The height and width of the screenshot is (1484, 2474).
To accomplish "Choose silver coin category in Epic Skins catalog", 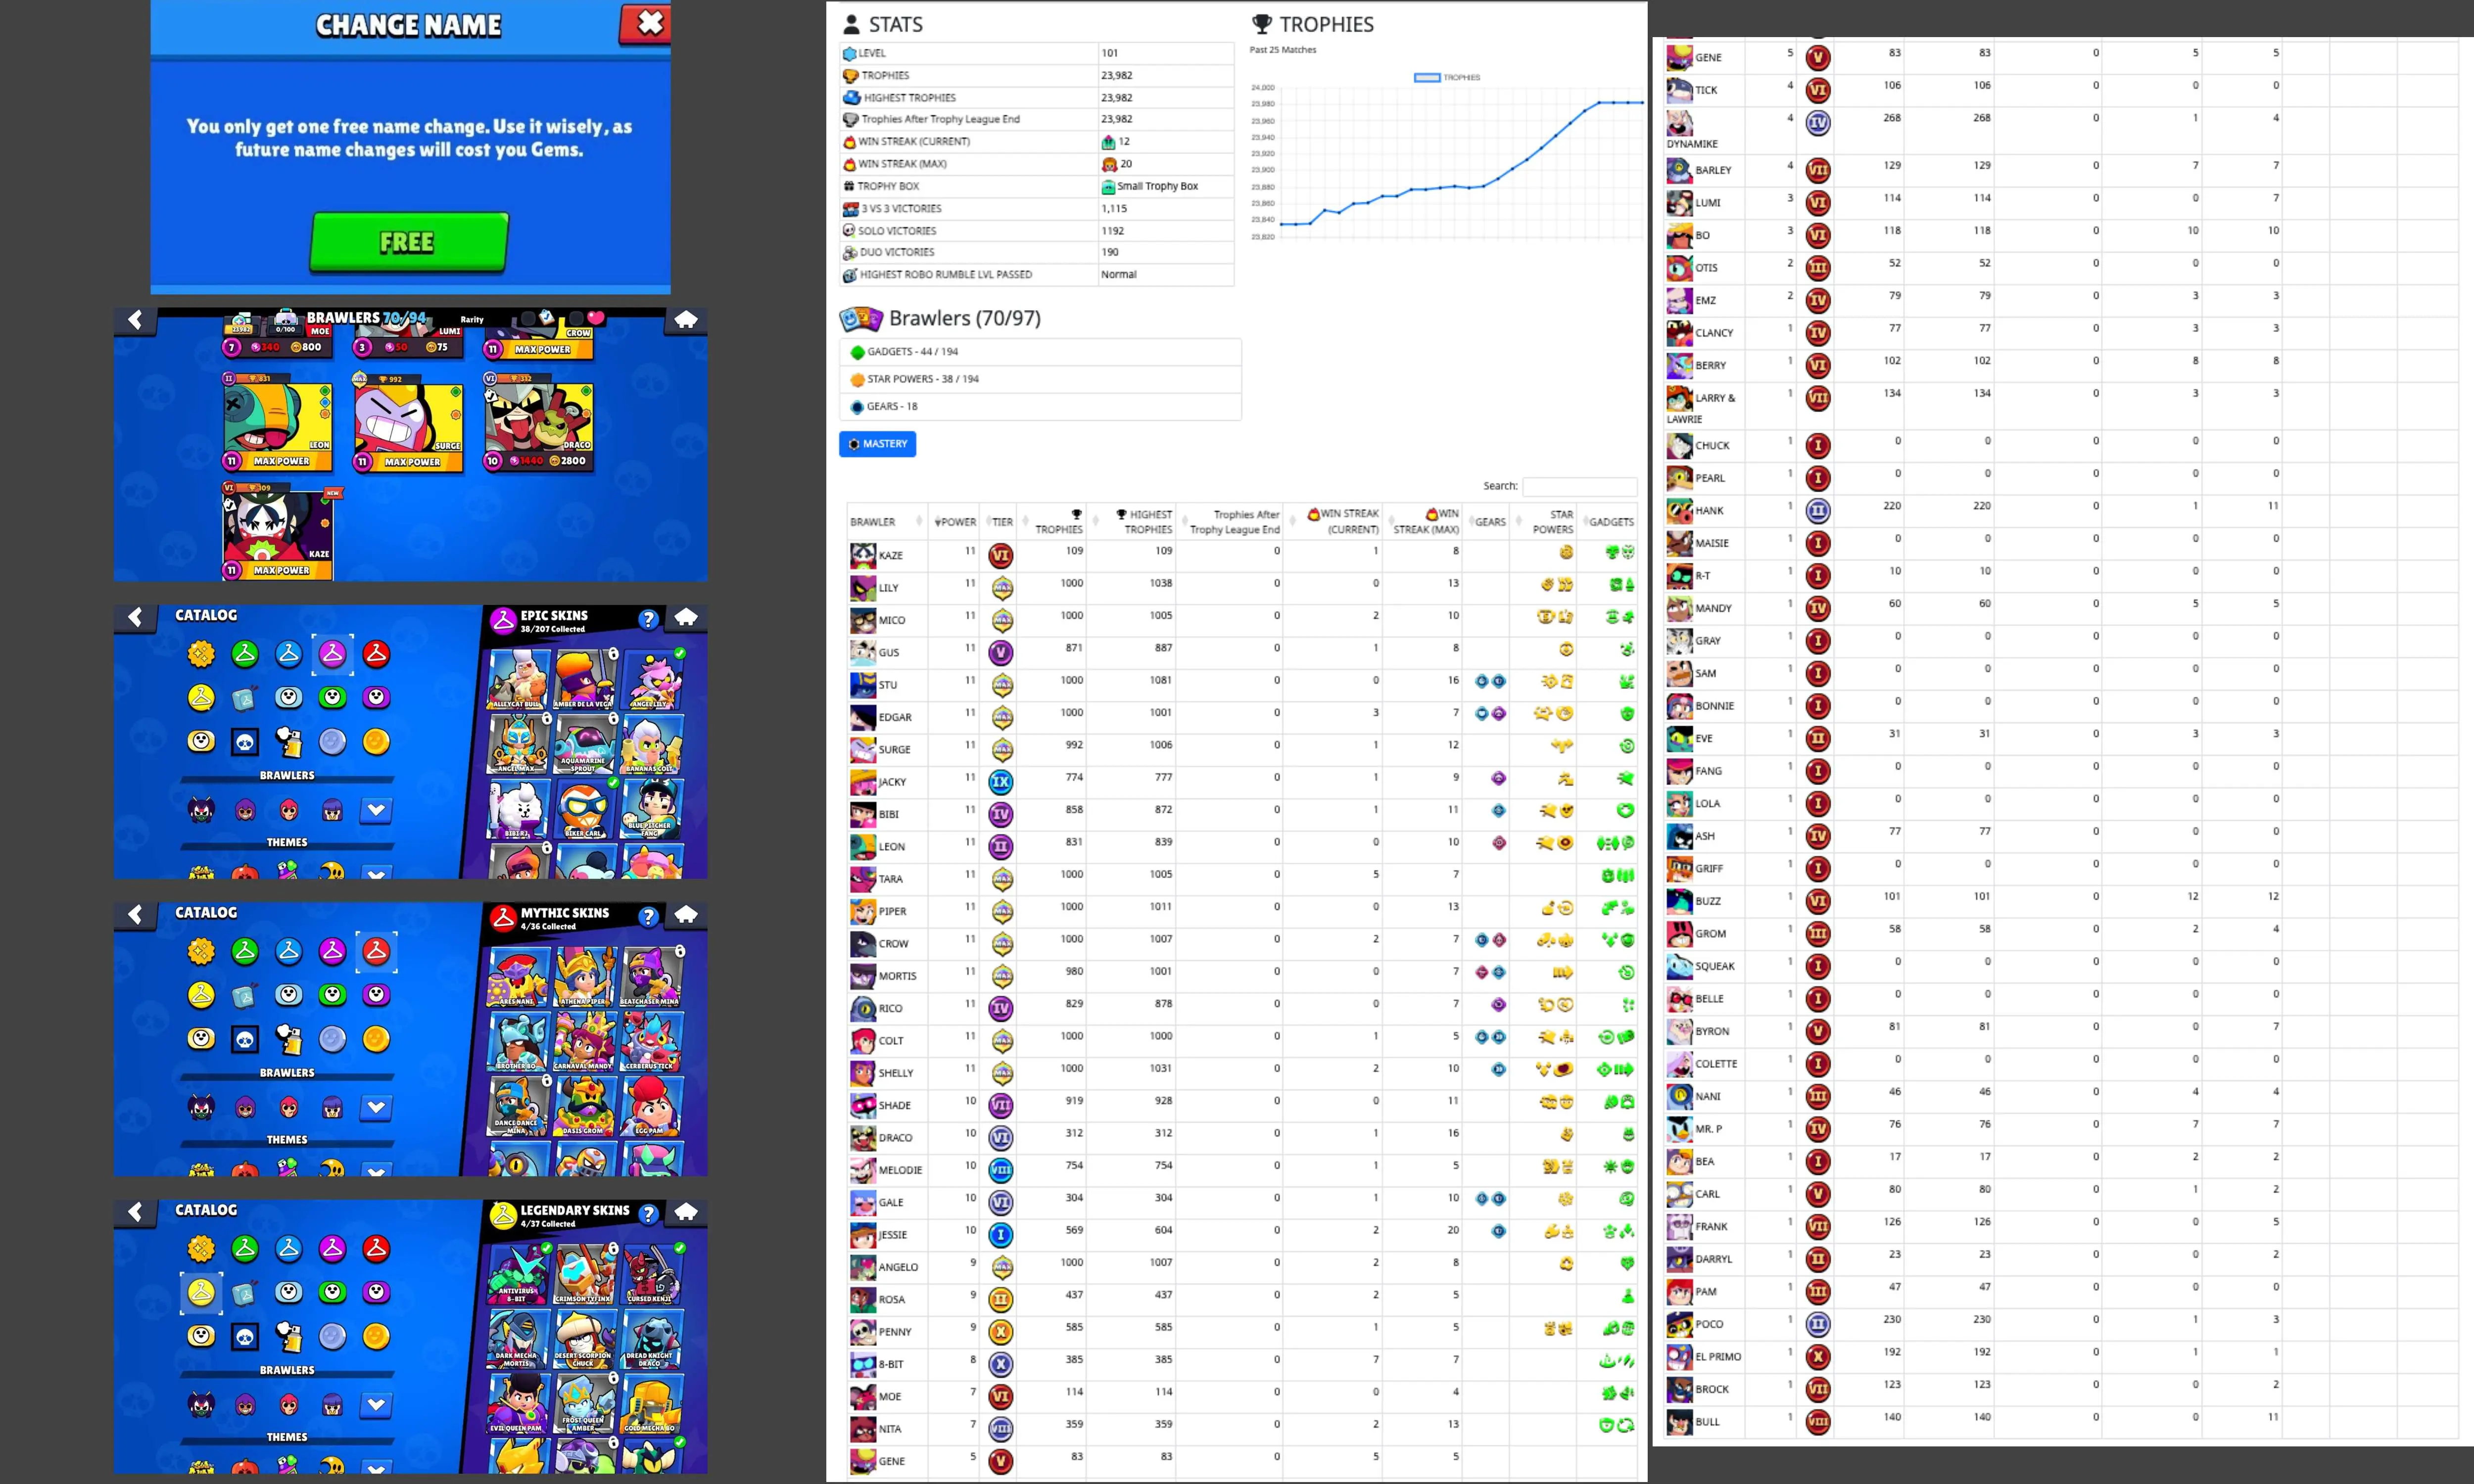I will tap(332, 741).
